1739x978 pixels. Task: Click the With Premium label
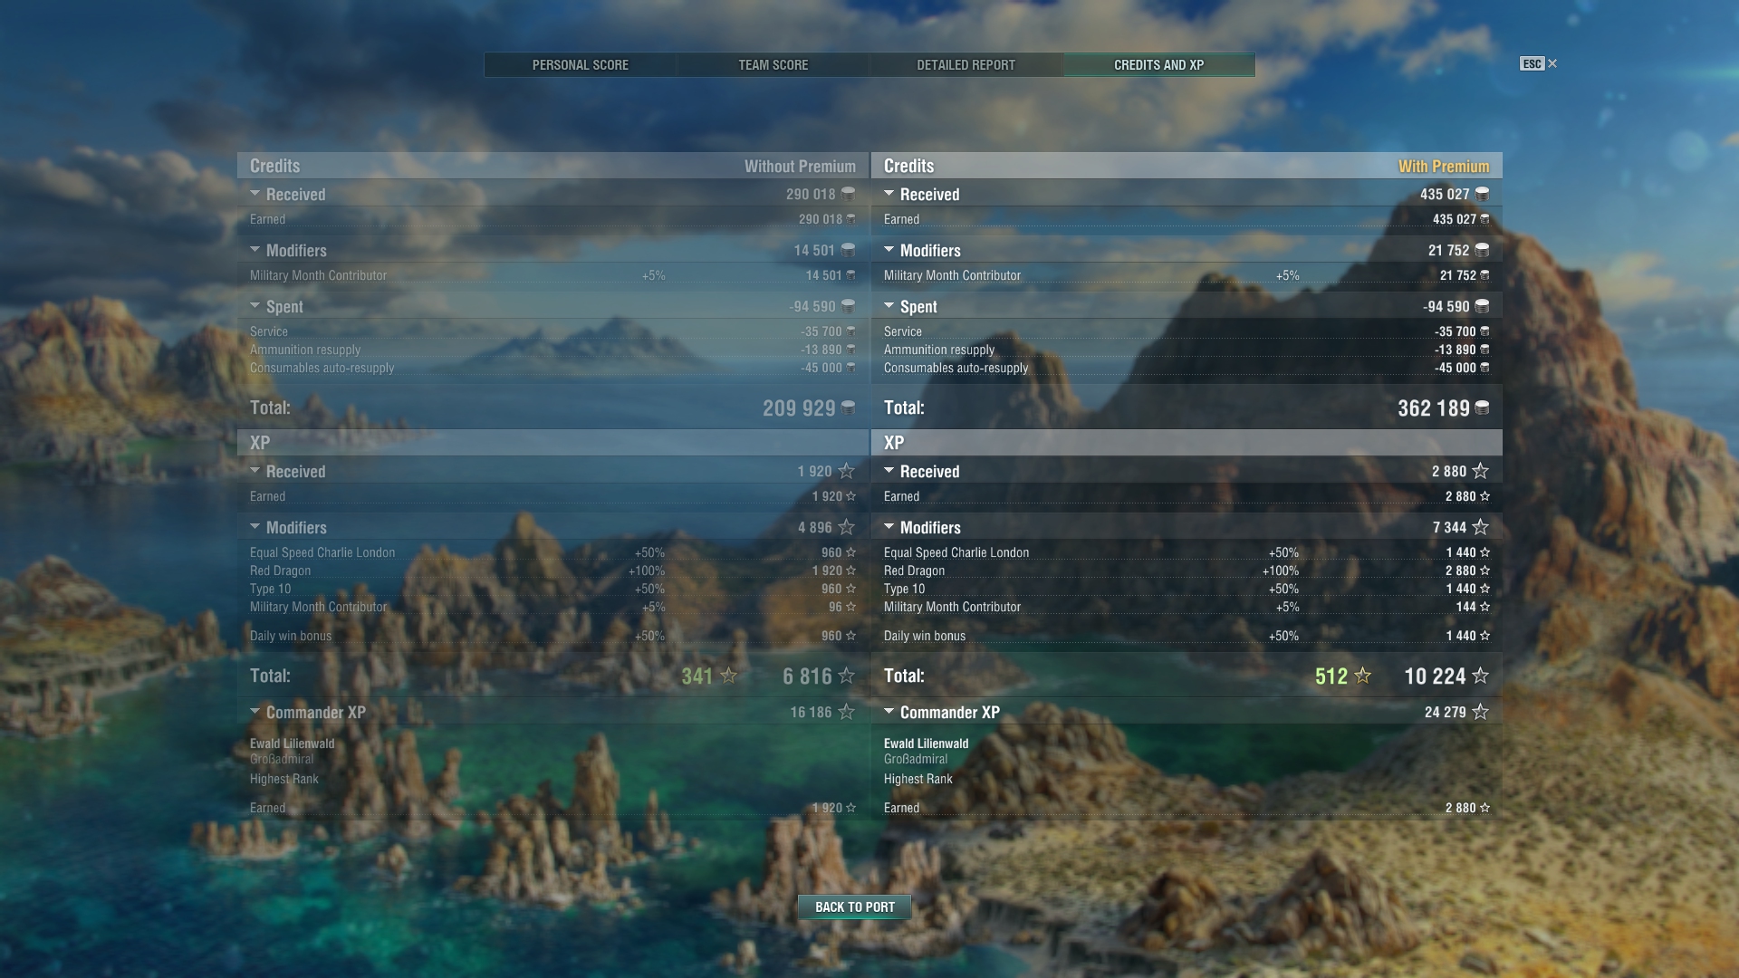(x=1443, y=167)
